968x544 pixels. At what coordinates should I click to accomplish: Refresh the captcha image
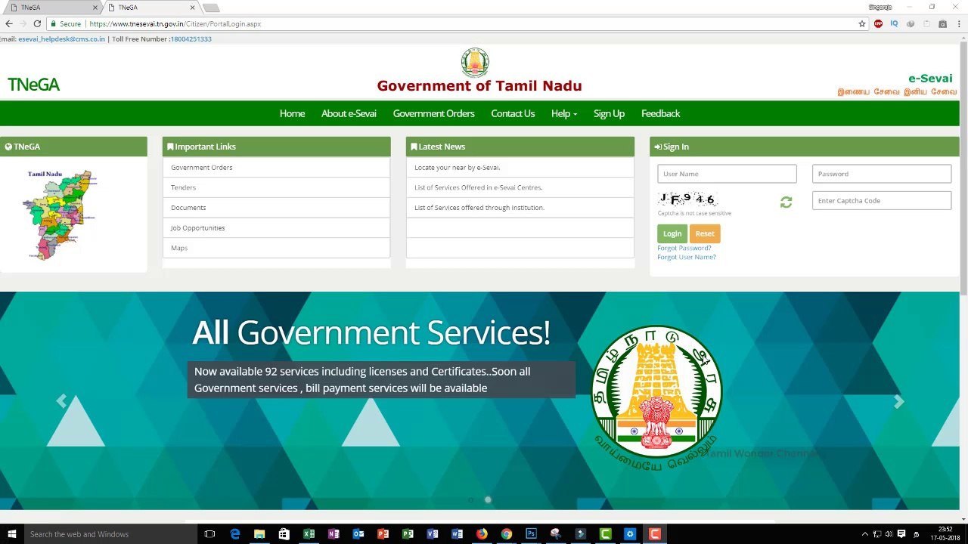(x=786, y=202)
